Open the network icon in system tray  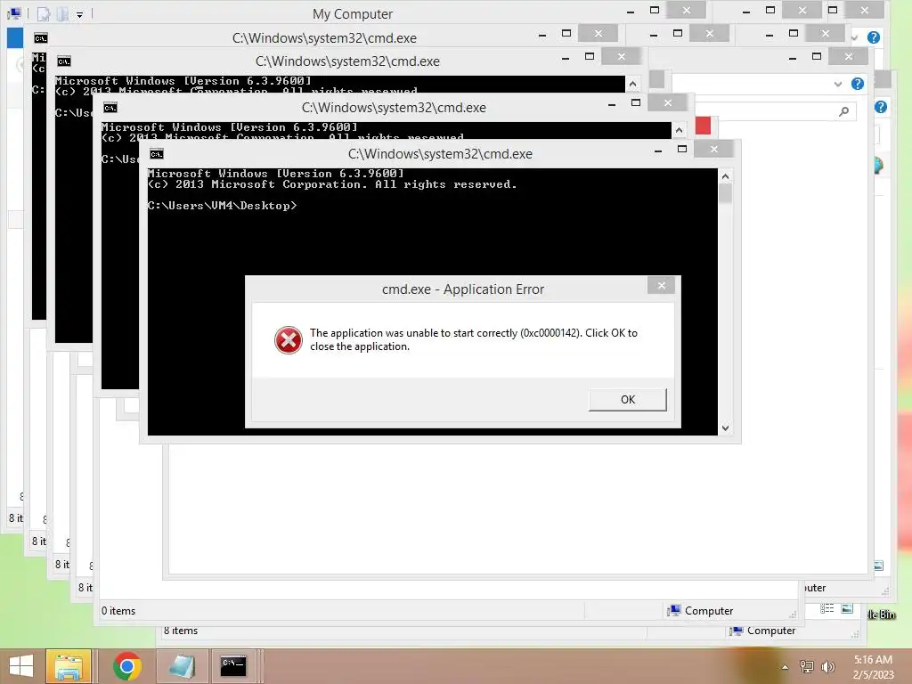coord(806,666)
